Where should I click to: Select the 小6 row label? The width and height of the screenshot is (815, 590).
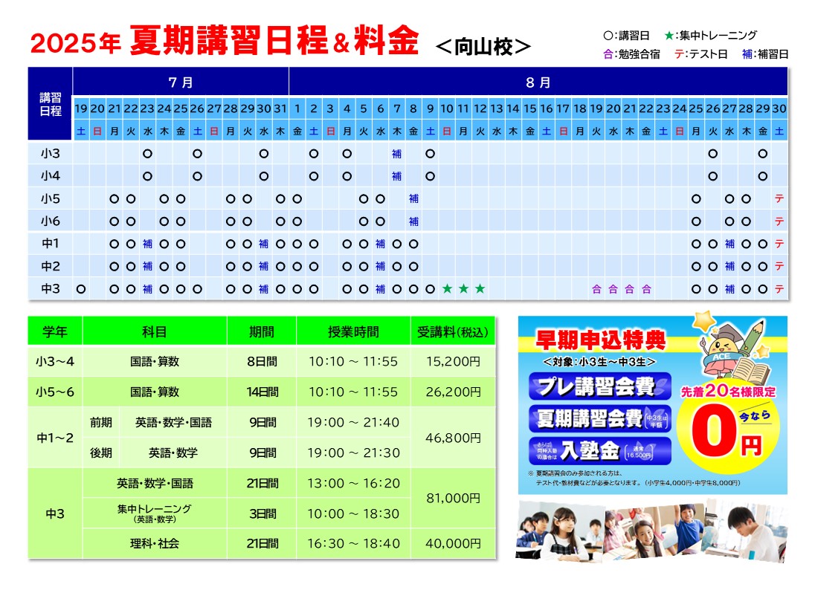(x=51, y=221)
